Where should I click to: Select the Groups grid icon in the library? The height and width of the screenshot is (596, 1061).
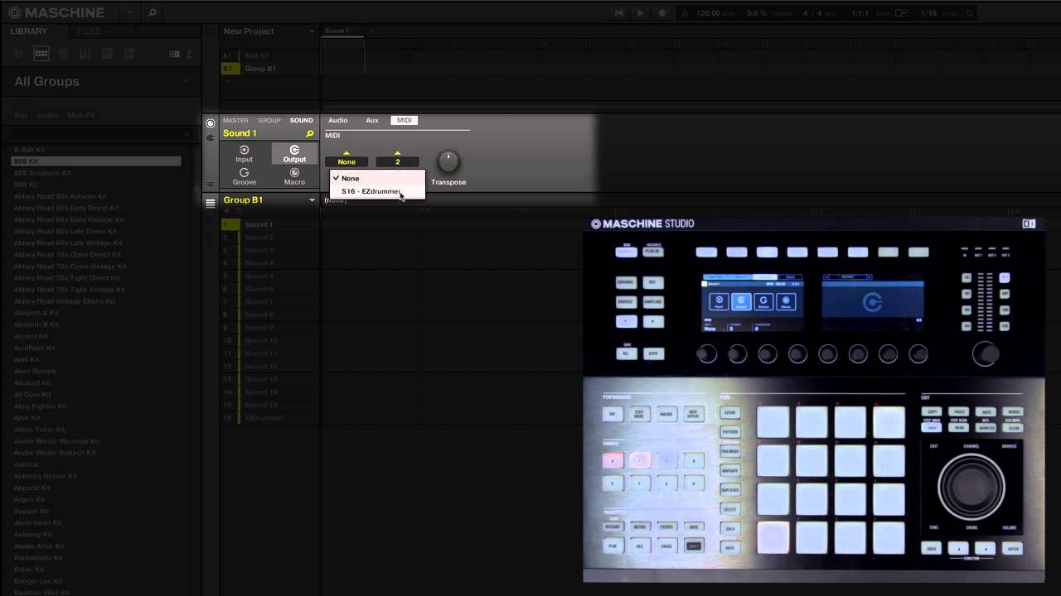41,54
